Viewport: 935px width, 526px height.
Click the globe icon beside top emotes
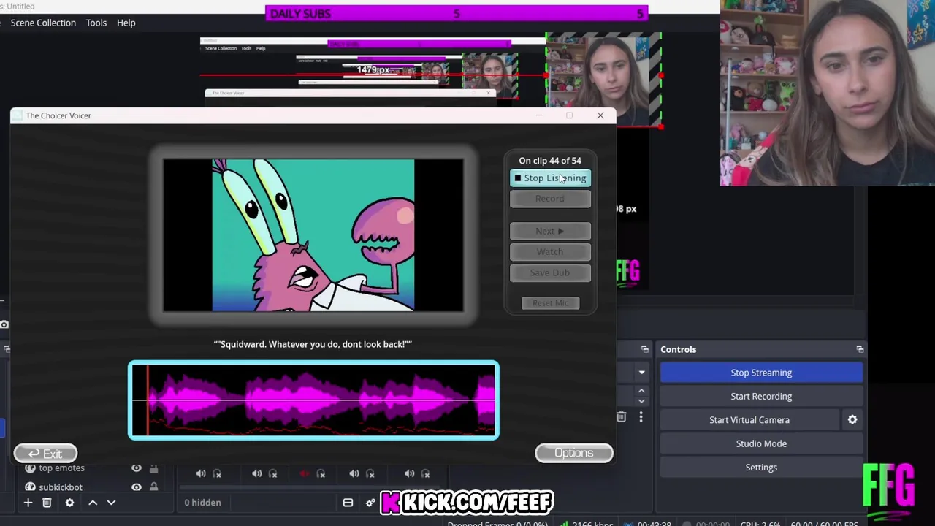[x=30, y=468]
